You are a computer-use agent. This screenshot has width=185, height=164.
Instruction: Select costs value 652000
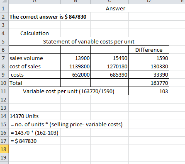tap(75, 75)
